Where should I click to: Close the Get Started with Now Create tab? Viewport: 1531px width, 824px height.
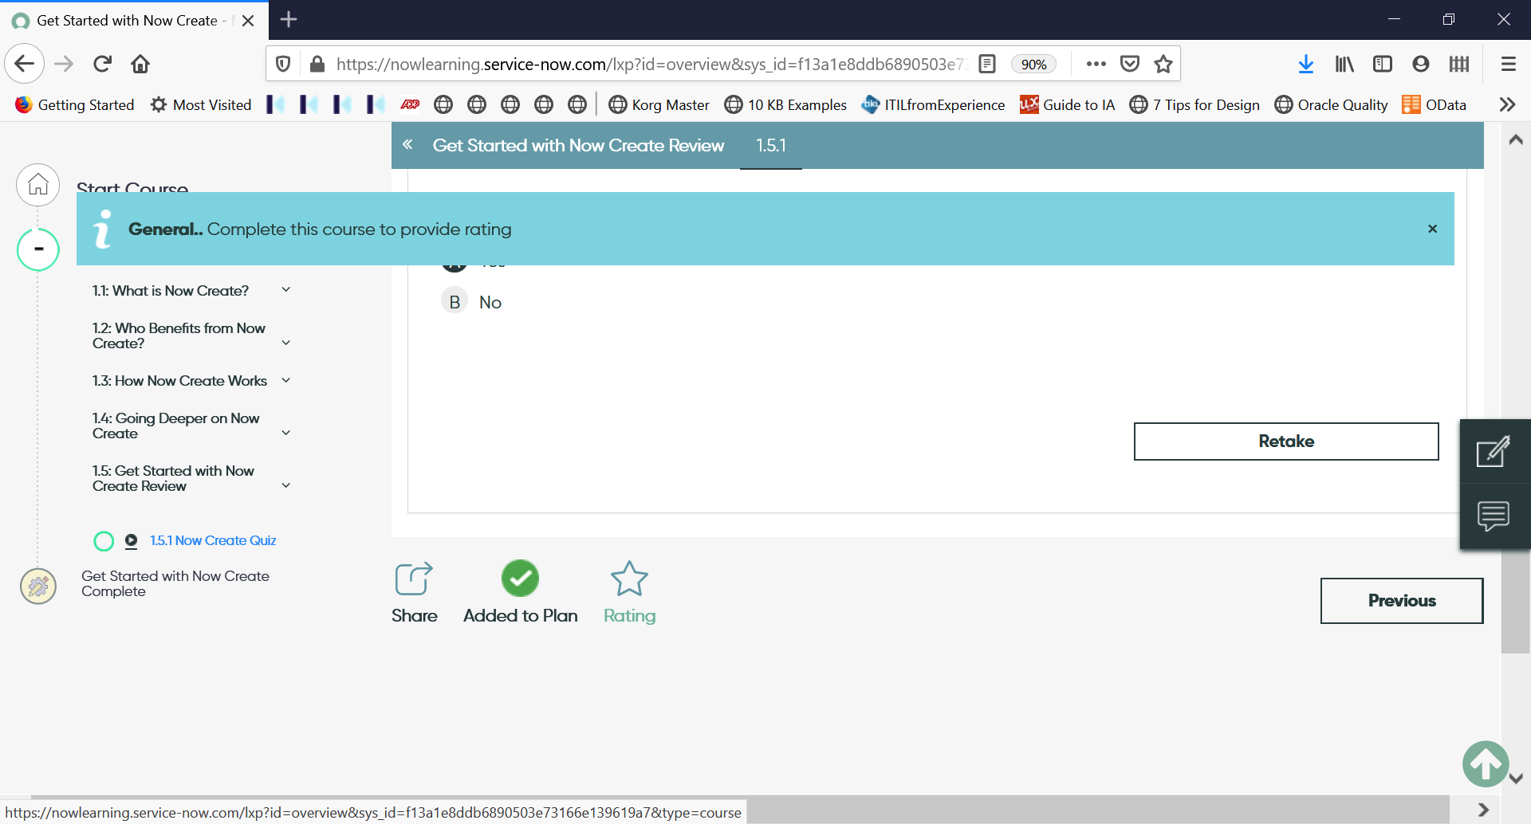point(248,21)
